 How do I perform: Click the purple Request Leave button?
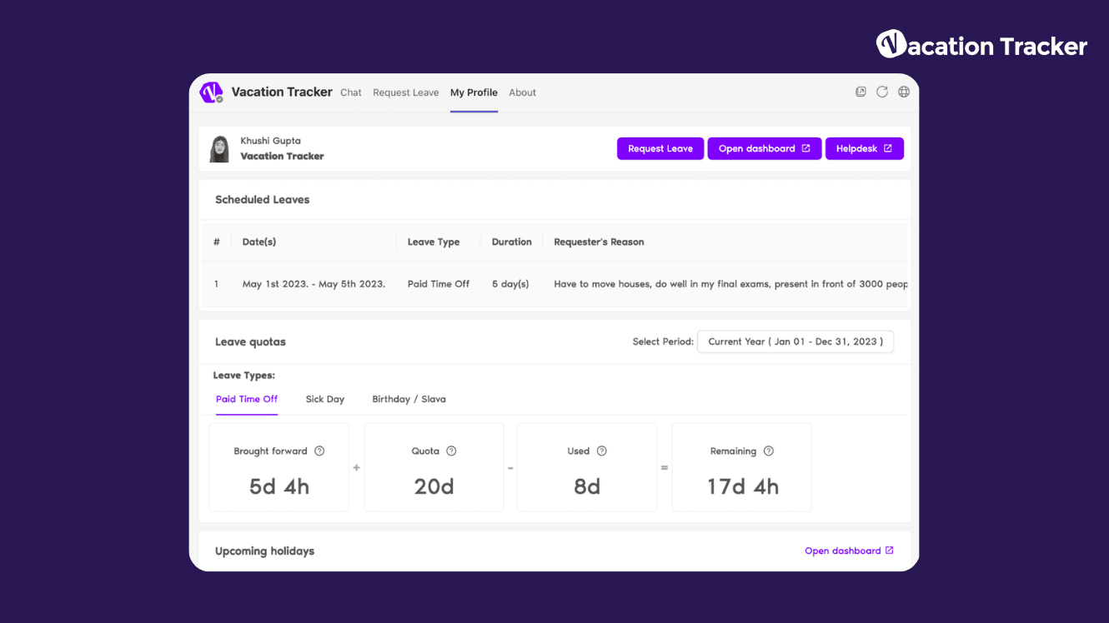[660, 148]
